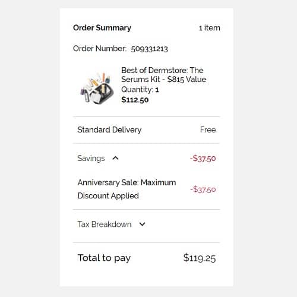The width and height of the screenshot is (297, 297).
Task: Click the Free delivery price
Action: coord(208,129)
